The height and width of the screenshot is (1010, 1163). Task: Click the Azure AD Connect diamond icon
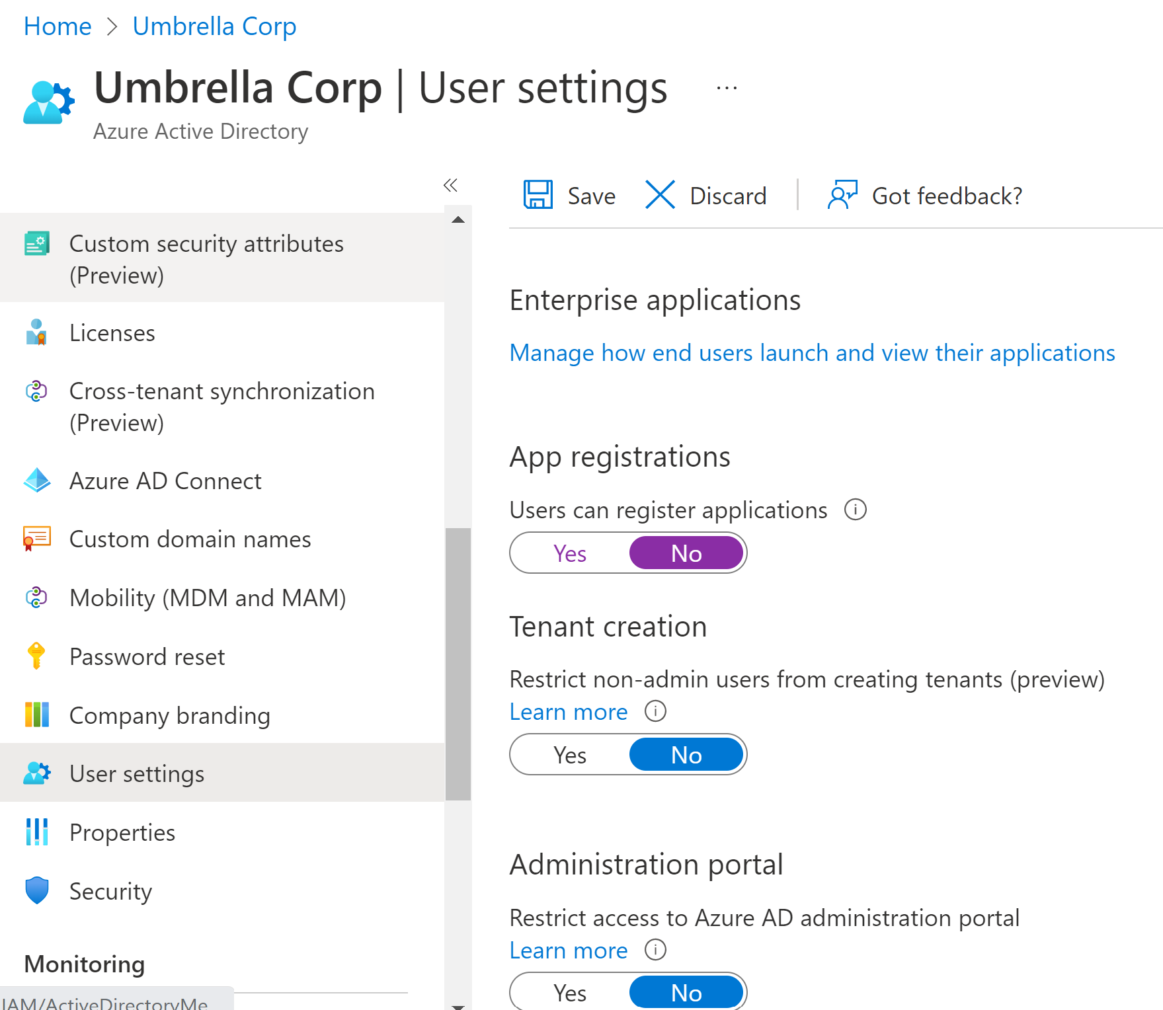click(x=38, y=481)
